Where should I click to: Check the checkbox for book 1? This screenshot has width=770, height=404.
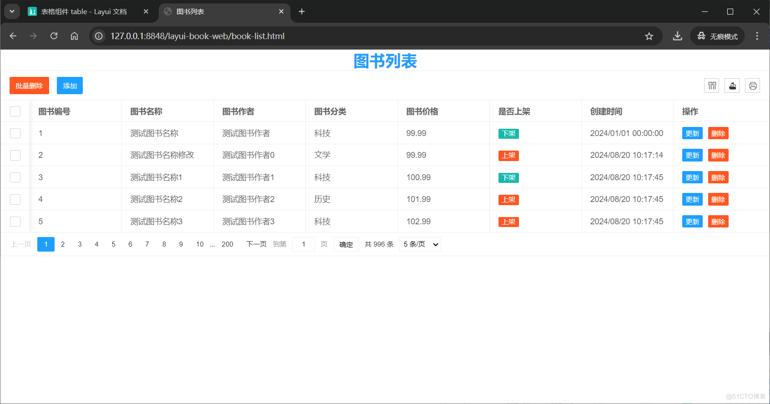pyautogui.click(x=15, y=133)
